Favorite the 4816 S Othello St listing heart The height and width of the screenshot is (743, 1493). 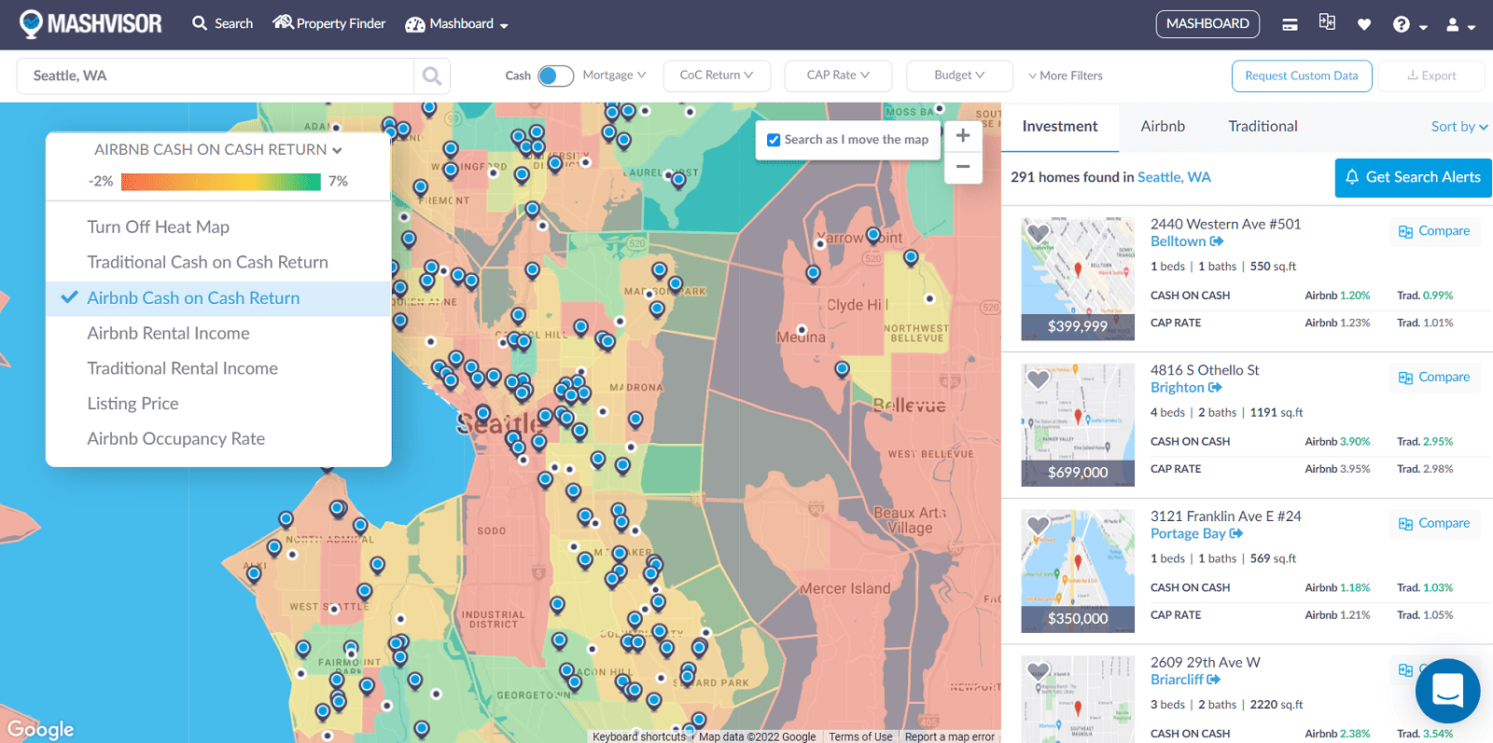tap(1039, 378)
